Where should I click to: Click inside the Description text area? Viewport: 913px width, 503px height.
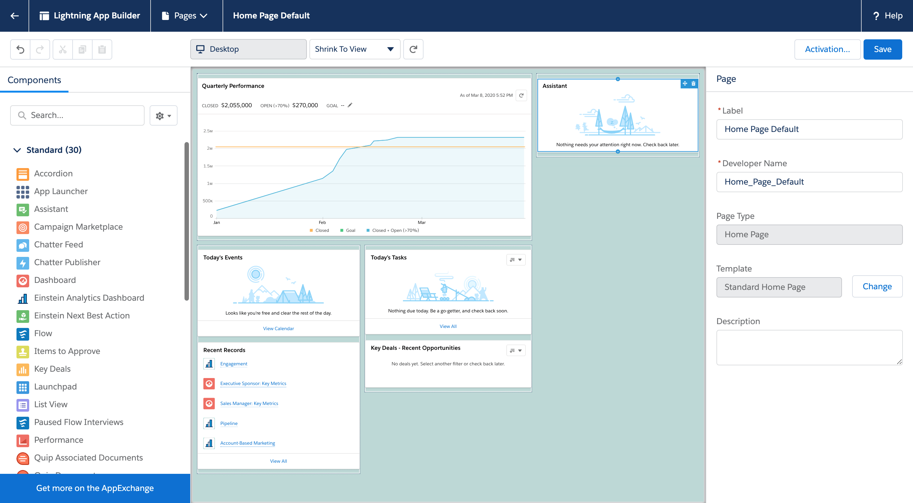coord(809,347)
